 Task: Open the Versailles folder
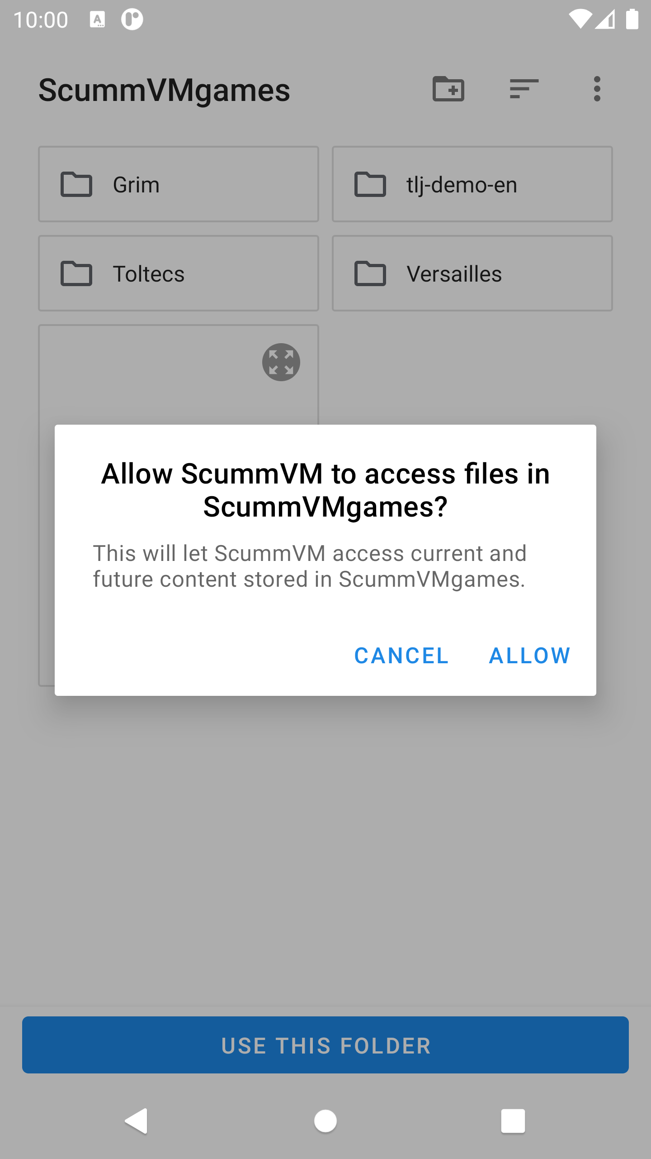pyautogui.click(x=472, y=273)
